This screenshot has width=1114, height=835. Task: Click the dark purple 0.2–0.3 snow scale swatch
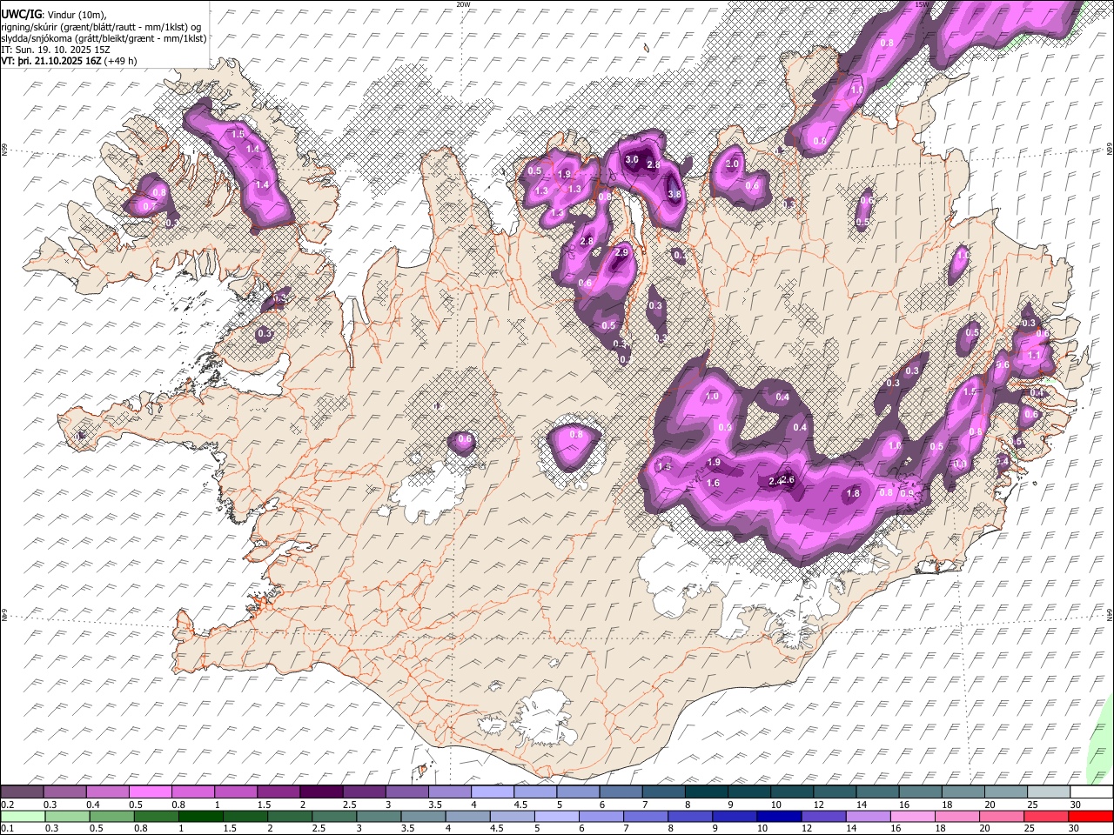point(22,792)
